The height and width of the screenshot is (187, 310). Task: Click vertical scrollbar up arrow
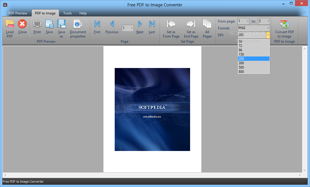click(x=305, y=48)
